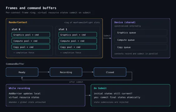Click slot 0 'Graphics pool + cmd' box
176x112 pixels.
click(x=31, y=35)
